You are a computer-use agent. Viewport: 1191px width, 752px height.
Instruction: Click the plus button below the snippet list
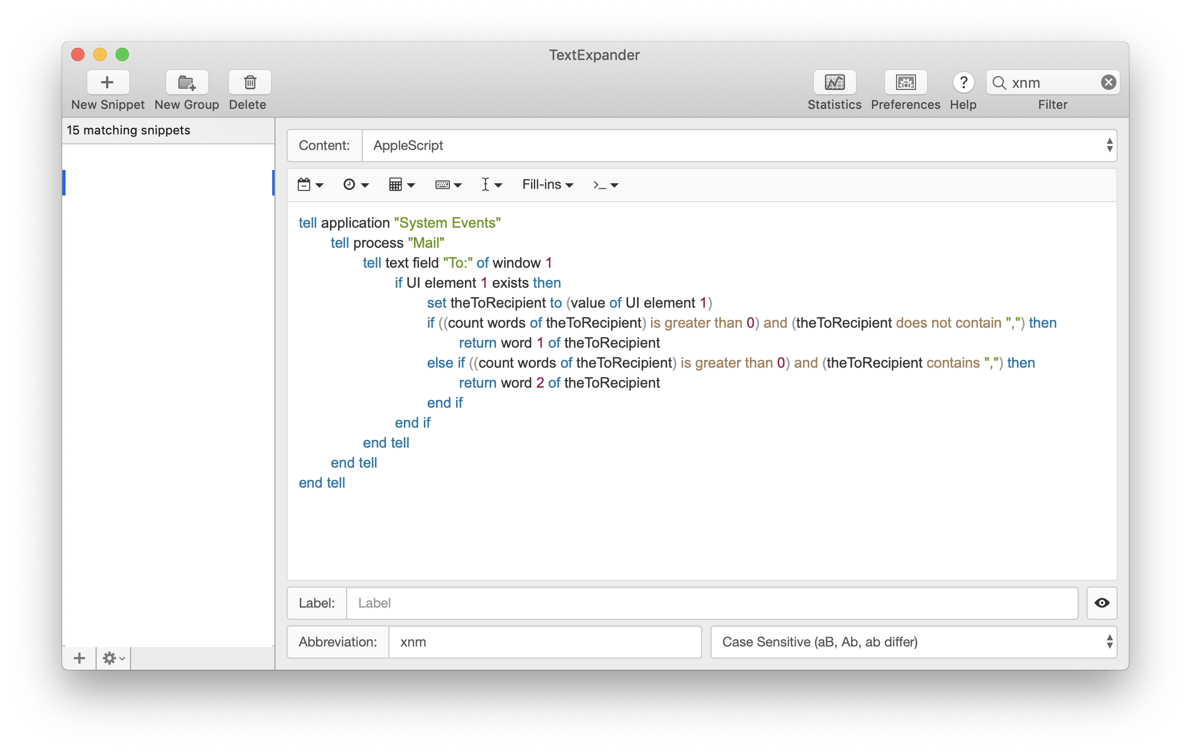79,658
